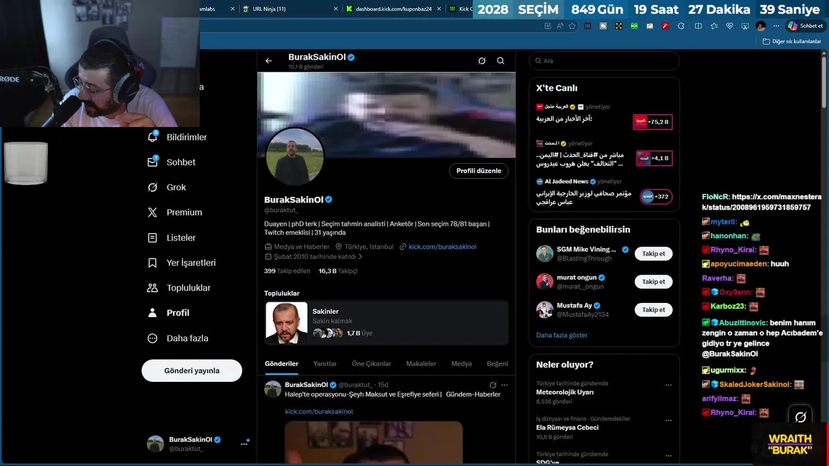
Task: Switch to the Öne Çıkanlar tab
Action: pos(371,364)
